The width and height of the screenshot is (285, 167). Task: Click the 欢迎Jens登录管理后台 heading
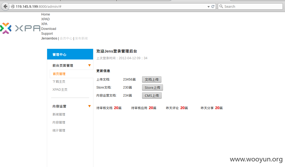coord(116,51)
